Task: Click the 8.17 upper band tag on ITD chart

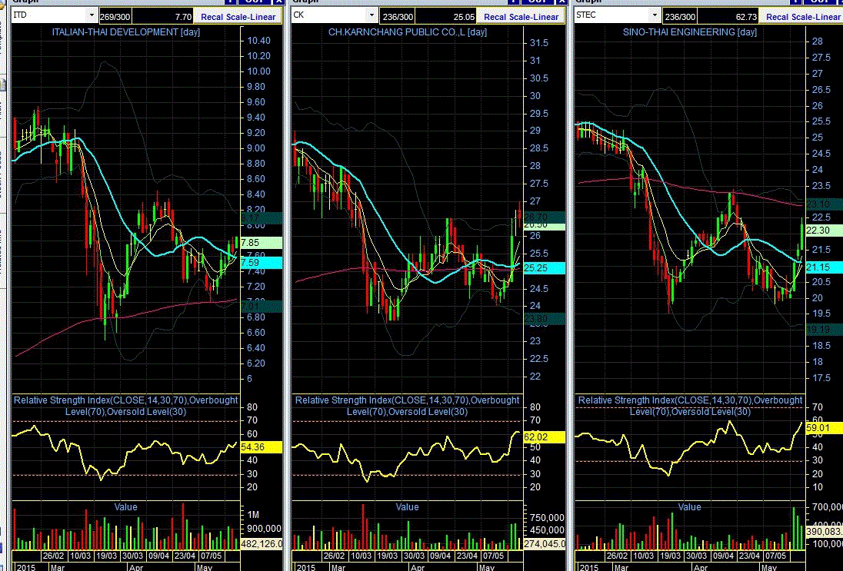Action: pyautogui.click(x=262, y=218)
